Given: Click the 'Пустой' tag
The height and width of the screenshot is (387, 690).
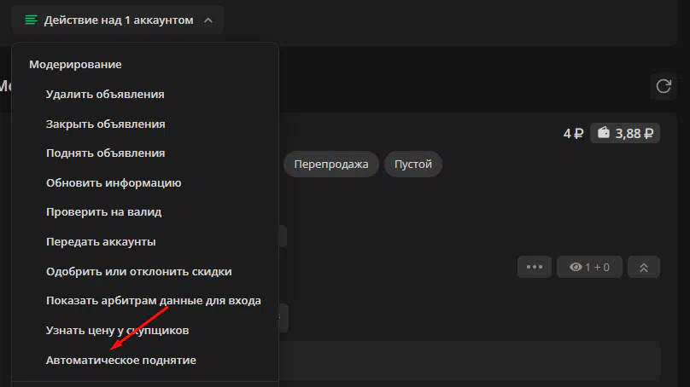Looking at the screenshot, I should tap(412, 165).
